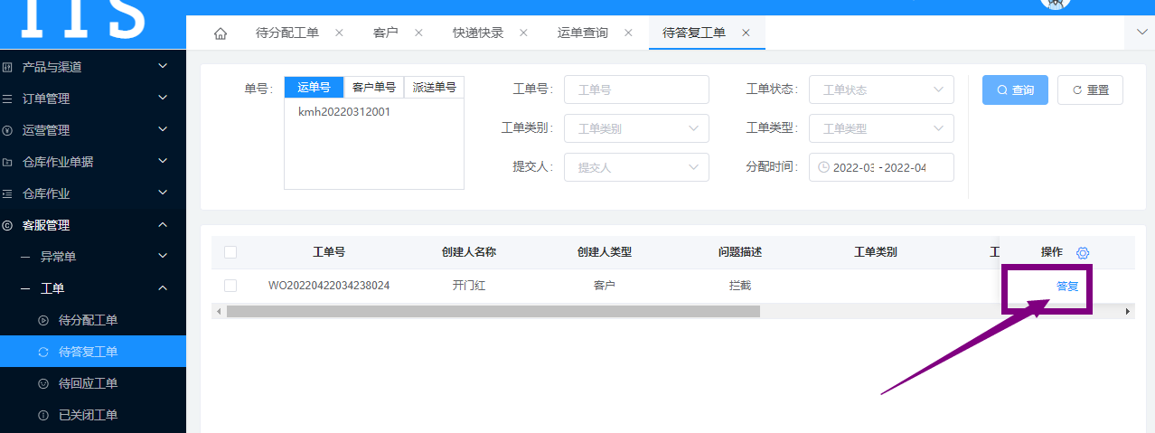The height and width of the screenshot is (433, 1155).
Task: Open table column settings gear icon
Action: coord(1083,252)
